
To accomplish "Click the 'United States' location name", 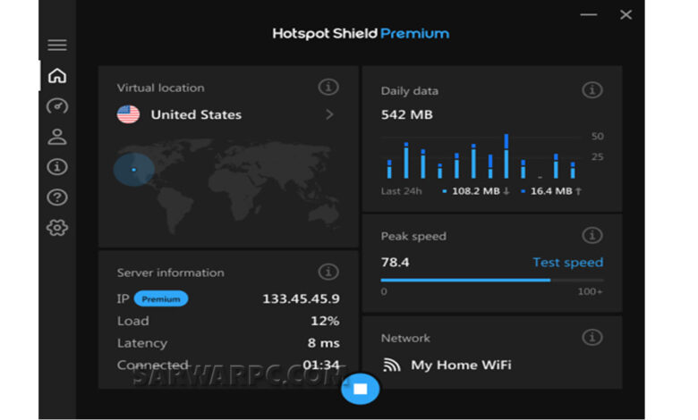I will point(196,114).
